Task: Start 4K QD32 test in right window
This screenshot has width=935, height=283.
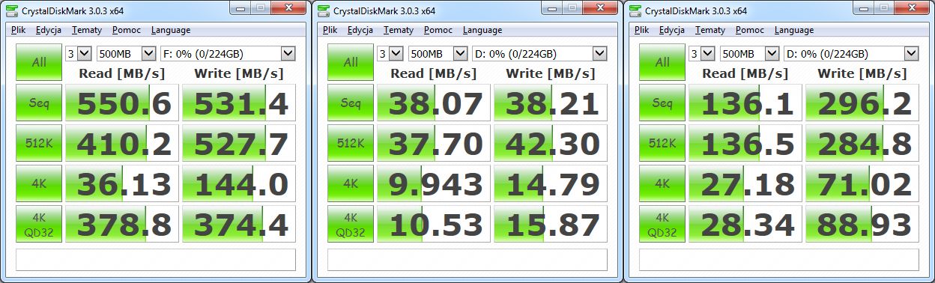Action: tap(662, 224)
